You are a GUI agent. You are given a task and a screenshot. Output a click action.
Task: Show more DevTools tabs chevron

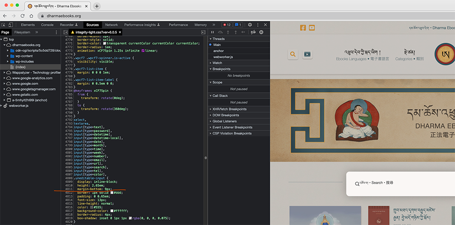tap(214, 25)
